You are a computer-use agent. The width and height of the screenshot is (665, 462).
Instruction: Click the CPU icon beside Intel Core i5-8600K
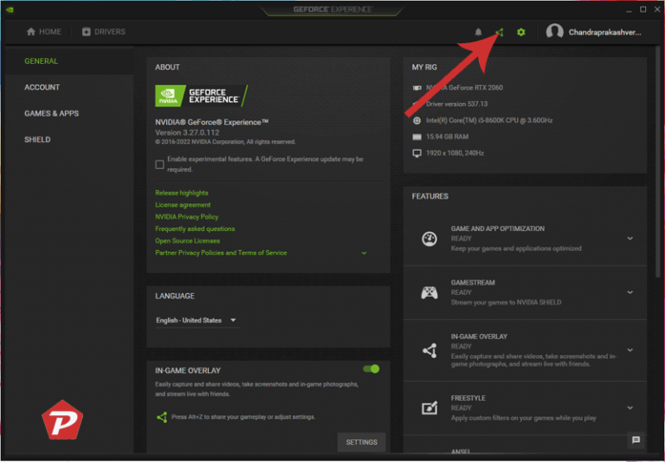tap(416, 120)
